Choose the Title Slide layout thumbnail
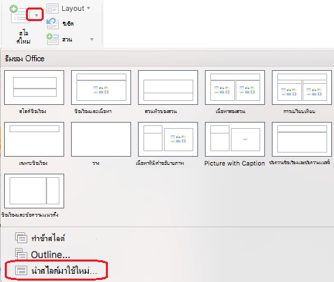334x282 pixels. click(34, 87)
